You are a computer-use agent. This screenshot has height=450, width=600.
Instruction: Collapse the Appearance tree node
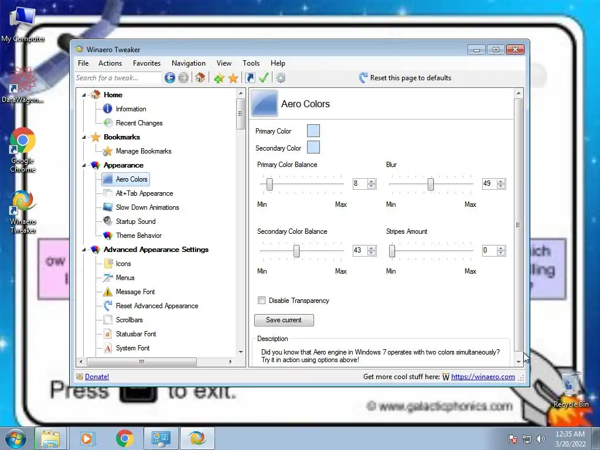click(84, 165)
